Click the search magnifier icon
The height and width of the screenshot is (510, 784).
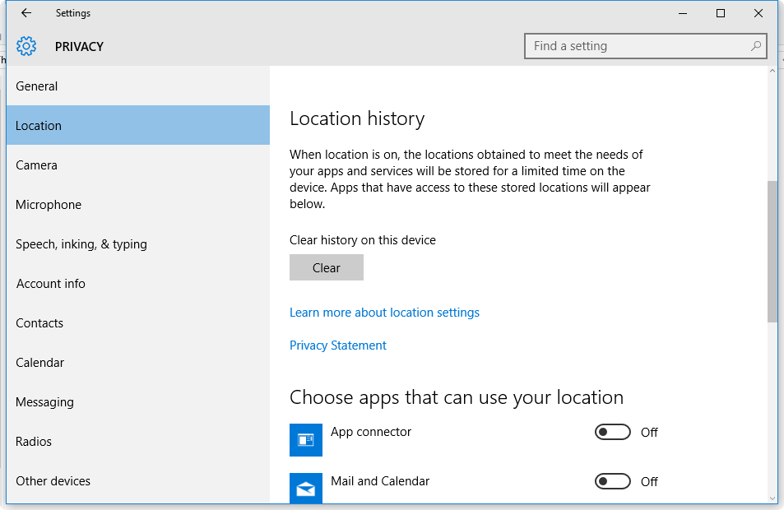pyautogui.click(x=756, y=46)
